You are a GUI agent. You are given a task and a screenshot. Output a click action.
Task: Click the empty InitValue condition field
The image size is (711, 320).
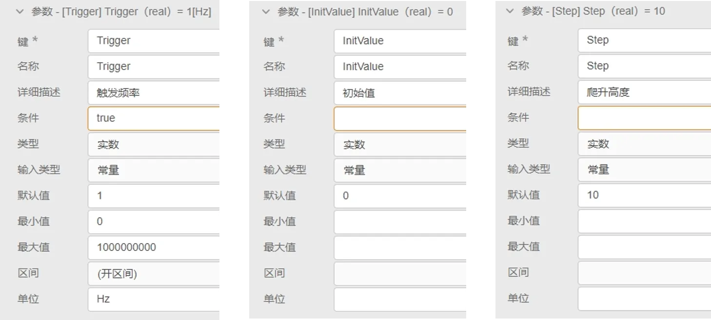point(400,118)
